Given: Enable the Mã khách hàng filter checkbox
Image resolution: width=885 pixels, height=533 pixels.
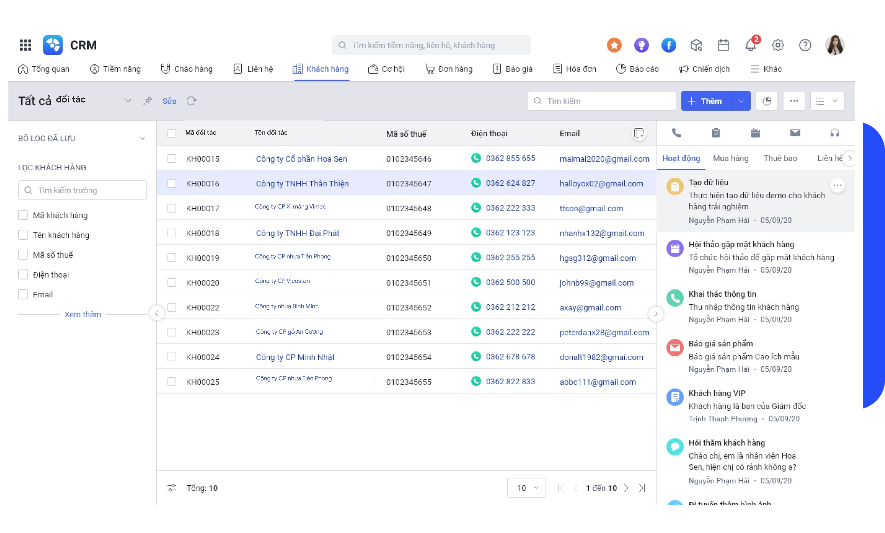Looking at the screenshot, I should [x=23, y=215].
